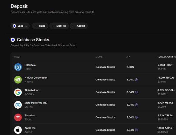176x135 pixels.
Task: Click the Apple Inc. logo icon
Action: (18, 130)
